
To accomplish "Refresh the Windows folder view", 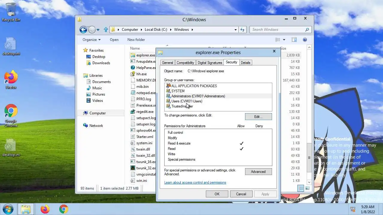I will tap(242, 30).
